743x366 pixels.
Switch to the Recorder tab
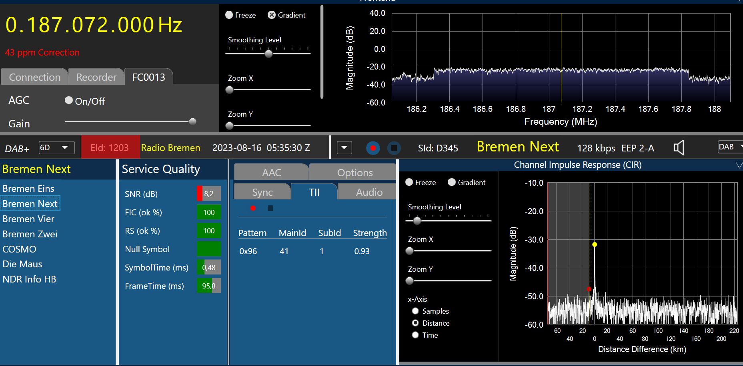pyautogui.click(x=96, y=77)
